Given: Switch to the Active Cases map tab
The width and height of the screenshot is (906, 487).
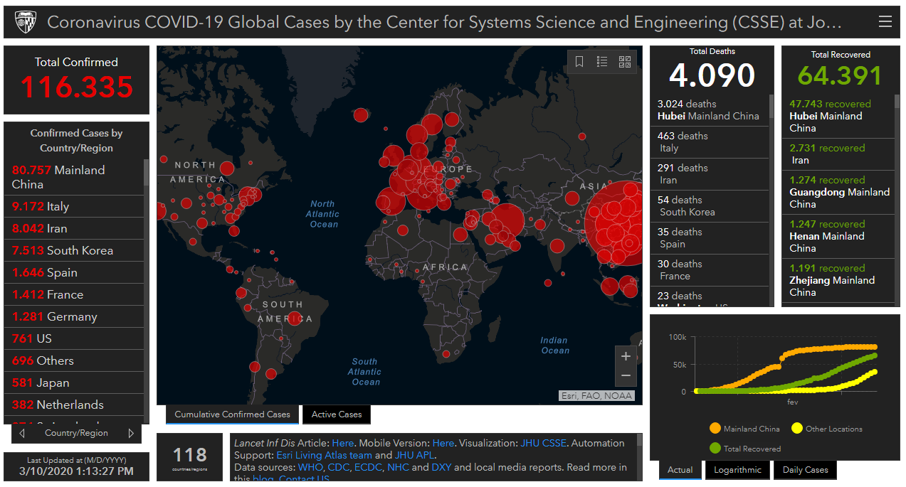Looking at the screenshot, I should coord(337,414).
